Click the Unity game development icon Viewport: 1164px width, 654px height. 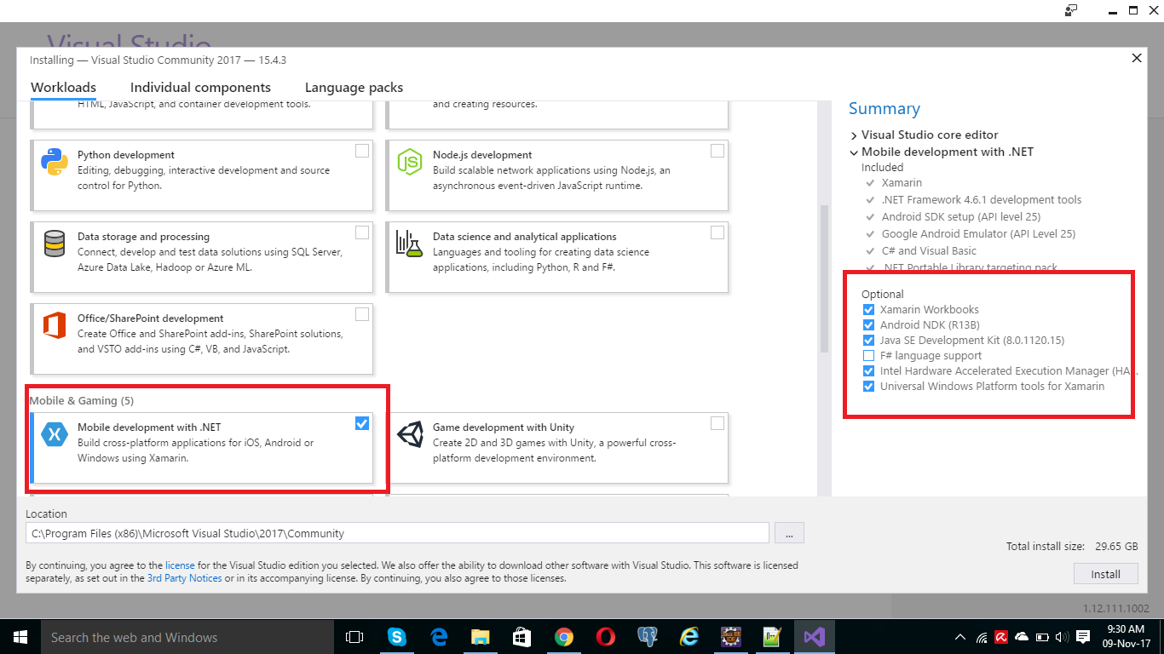click(x=410, y=434)
